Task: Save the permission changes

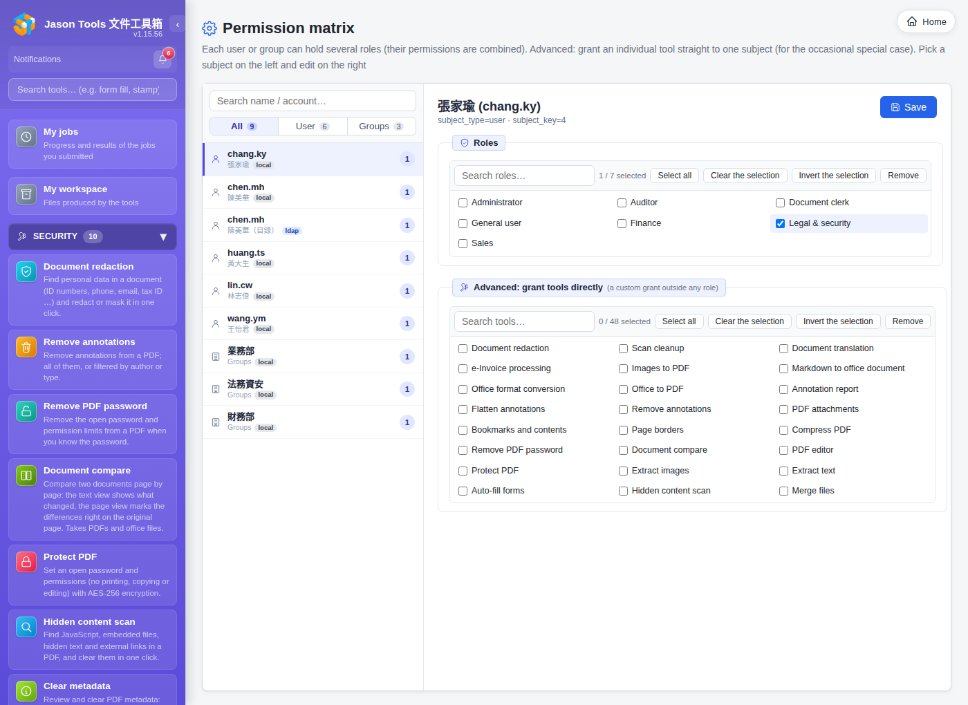Action: click(x=908, y=107)
